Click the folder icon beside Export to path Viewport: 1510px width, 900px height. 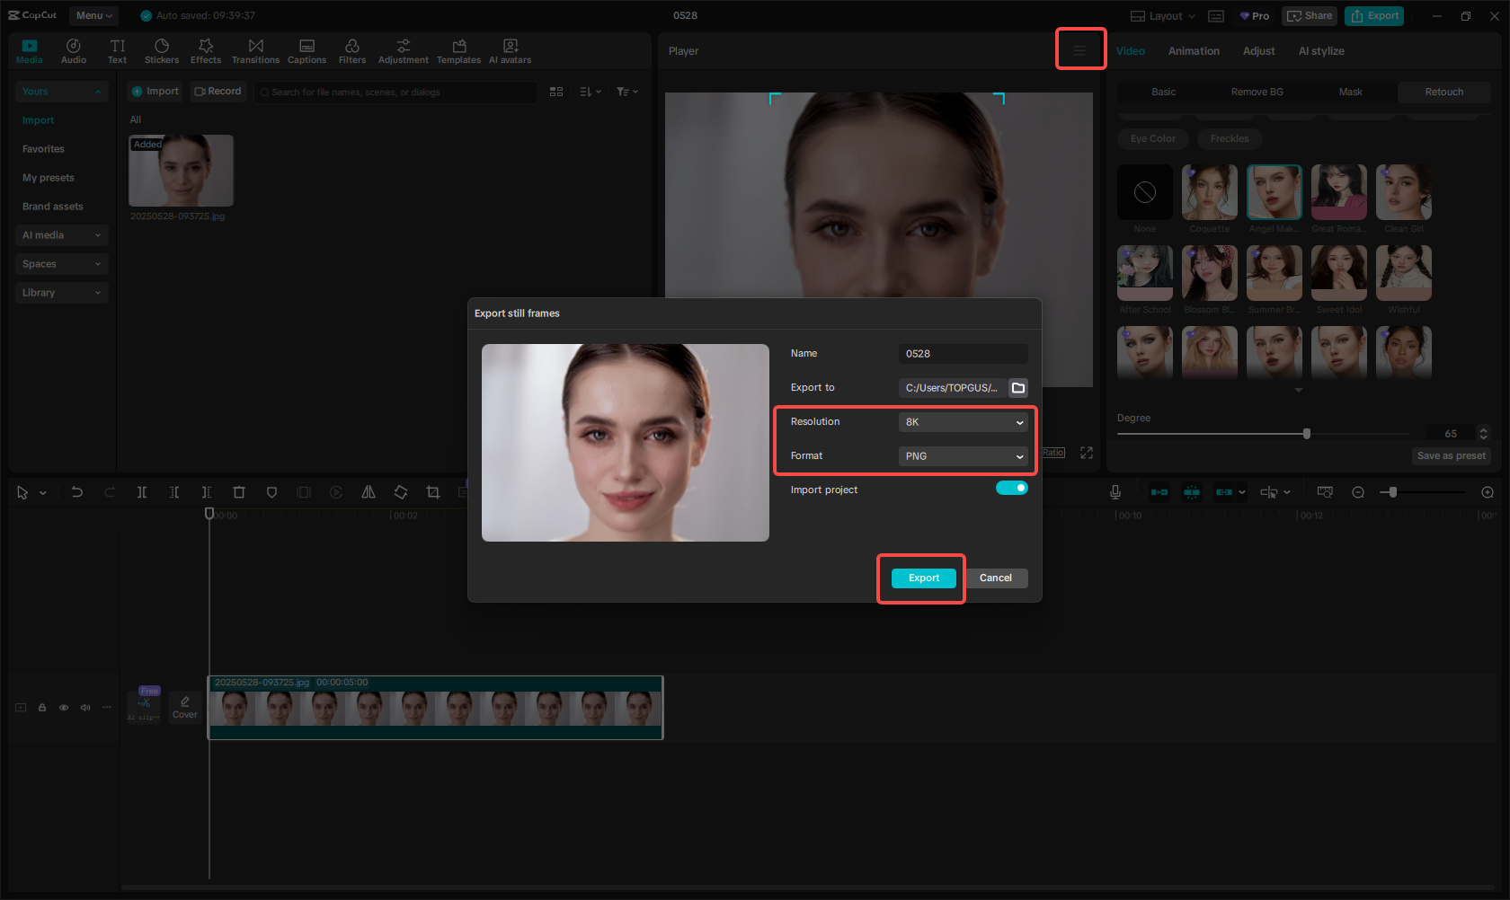click(1018, 388)
